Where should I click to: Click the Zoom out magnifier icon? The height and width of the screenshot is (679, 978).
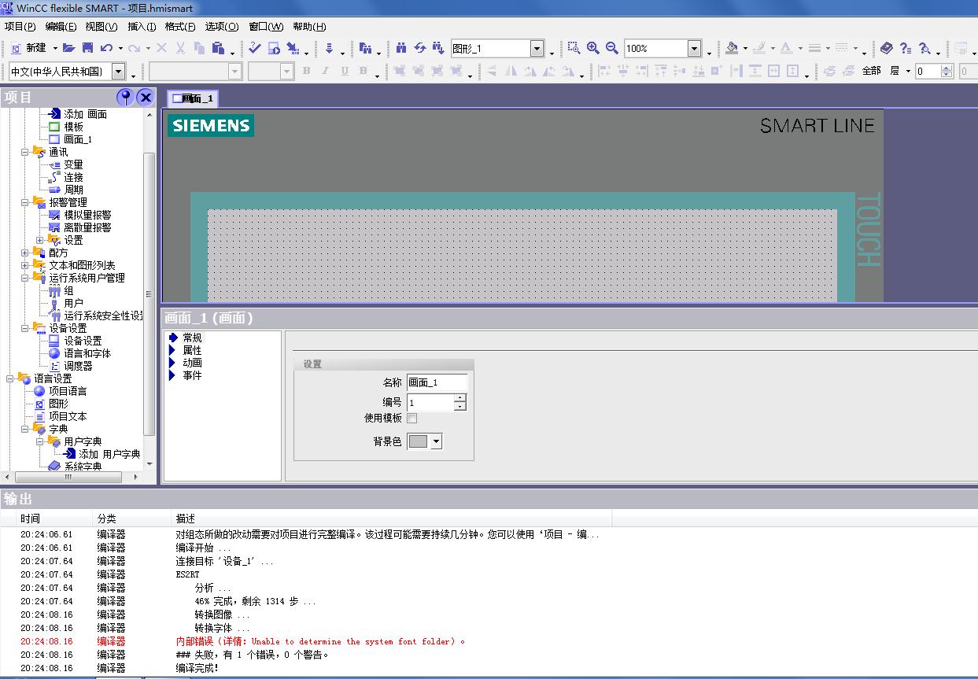(611, 48)
